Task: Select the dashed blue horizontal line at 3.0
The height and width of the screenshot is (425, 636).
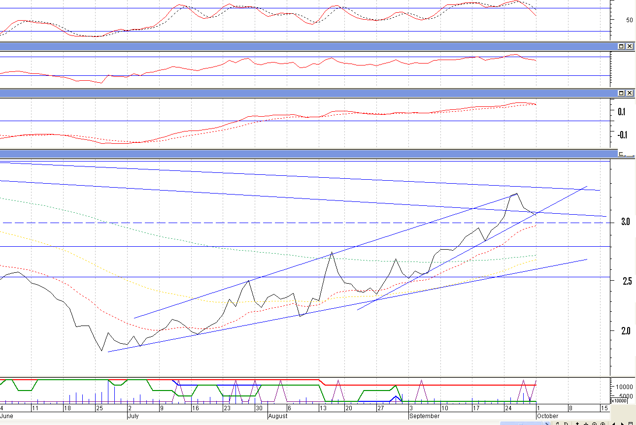Action: tap(305, 223)
